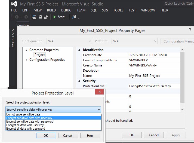
Task: Select the Name property row
Action: (x=131, y=76)
